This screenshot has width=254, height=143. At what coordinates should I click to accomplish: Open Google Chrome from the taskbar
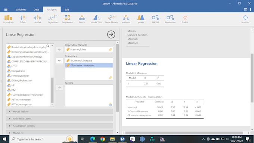coord(102,139)
